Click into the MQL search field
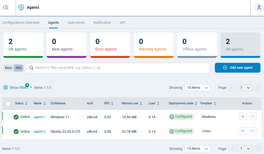The width and height of the screenshot is (264, 154). [x=120, y=68]
